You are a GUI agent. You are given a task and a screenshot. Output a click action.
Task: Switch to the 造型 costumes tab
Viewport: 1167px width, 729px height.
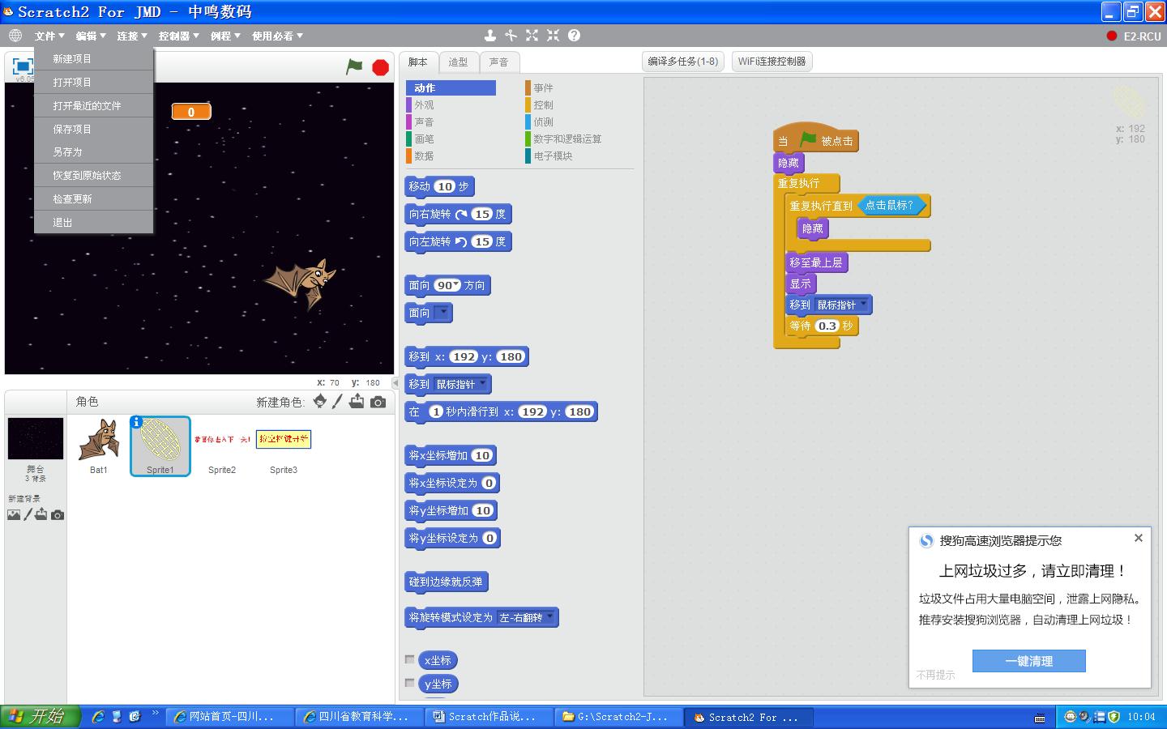[458, 62]
